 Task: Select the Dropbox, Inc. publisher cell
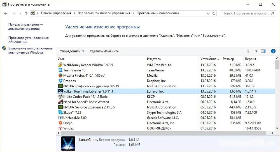coord(157,81)
